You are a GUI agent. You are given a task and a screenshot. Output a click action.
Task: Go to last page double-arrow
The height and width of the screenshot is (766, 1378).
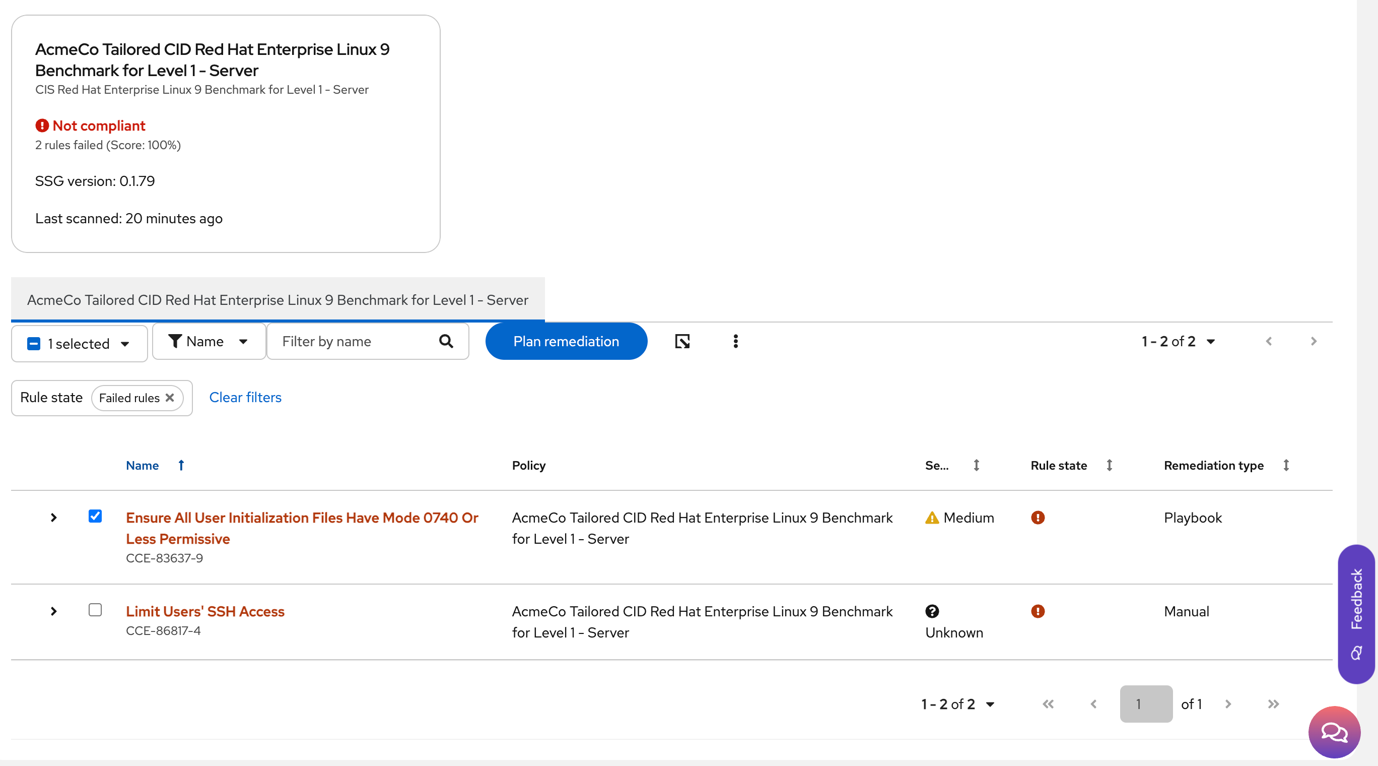click(x=1273, y=704)
